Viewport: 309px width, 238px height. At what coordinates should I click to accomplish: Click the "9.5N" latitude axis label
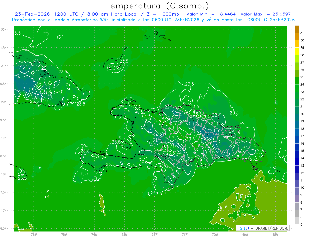pos(4,120)
